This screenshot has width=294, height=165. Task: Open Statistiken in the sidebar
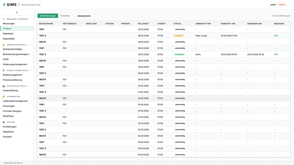(x=8, y=34)
